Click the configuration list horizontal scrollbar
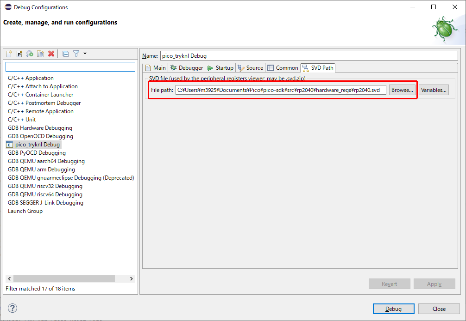Image resolution: width=466 pixels, height=321 pixels. pos(64,279)
